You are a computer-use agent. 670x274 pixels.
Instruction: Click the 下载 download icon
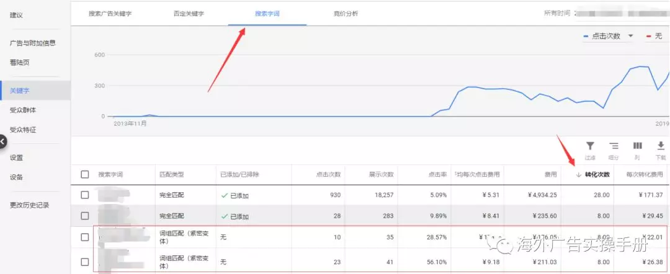point(661,146)
